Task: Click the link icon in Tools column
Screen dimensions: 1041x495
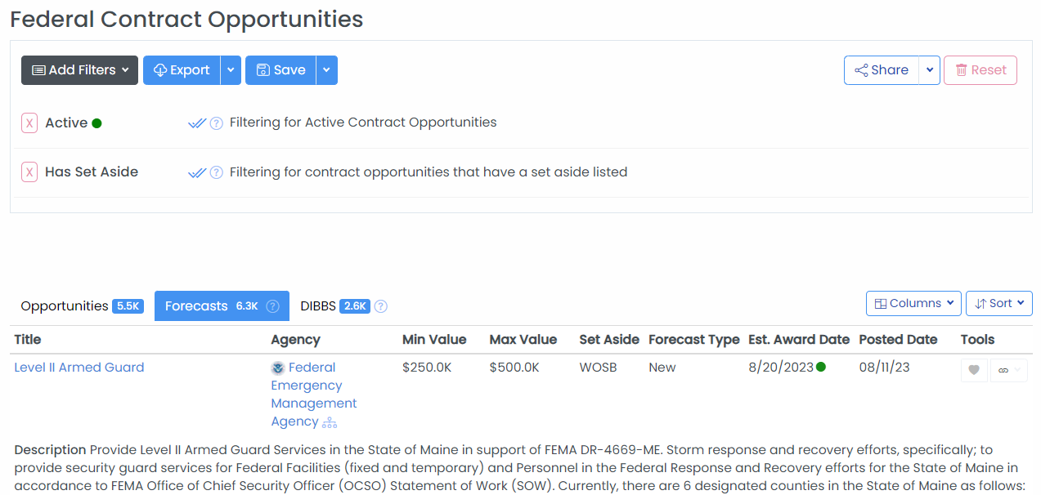Action: tap(1003, 370)
